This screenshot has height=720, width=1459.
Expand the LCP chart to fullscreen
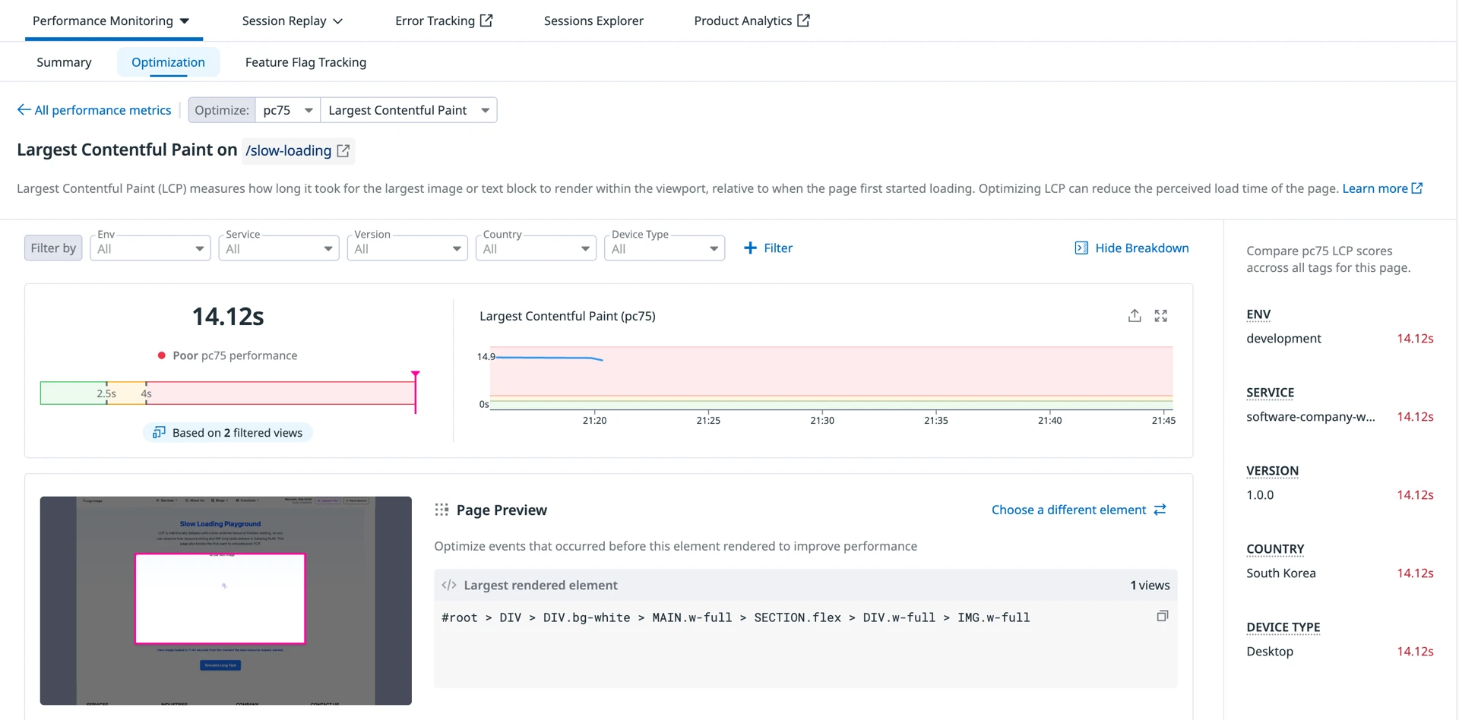(1160, 316)
